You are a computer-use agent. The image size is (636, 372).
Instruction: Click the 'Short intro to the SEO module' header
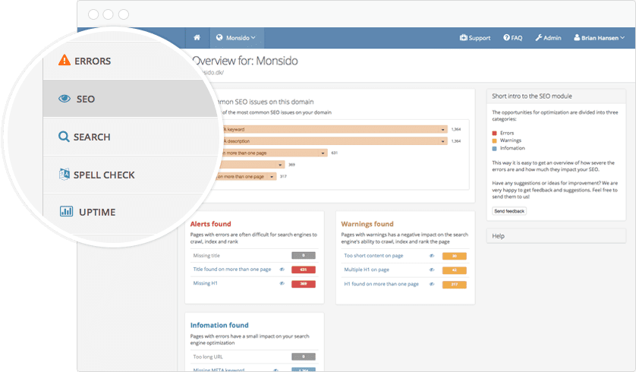[x=556, y=96]
